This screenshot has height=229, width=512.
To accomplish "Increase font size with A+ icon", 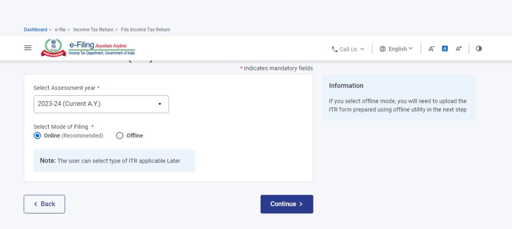I will [459, 49].
